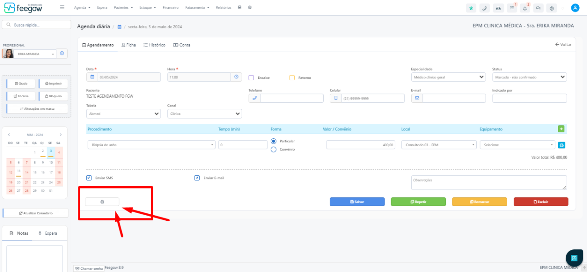Open the notifications bell icon
The image size is (587, 272).
click(525, 8)
